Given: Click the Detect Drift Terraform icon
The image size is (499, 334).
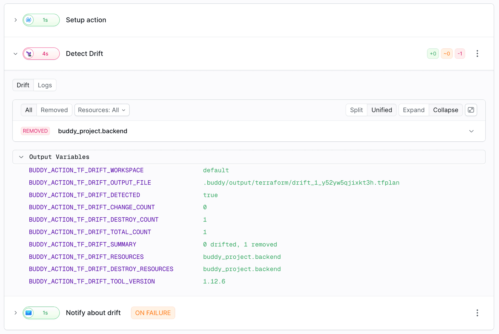Looking at the screenshot, I should 29,54.
